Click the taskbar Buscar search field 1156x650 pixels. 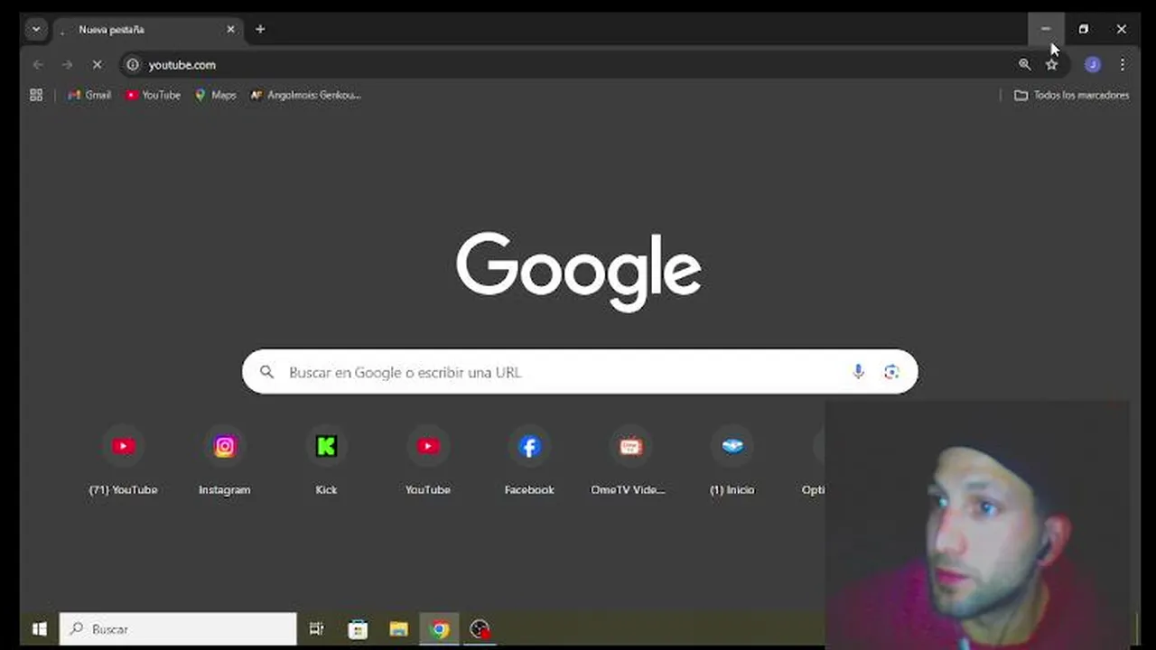point(178,629)
